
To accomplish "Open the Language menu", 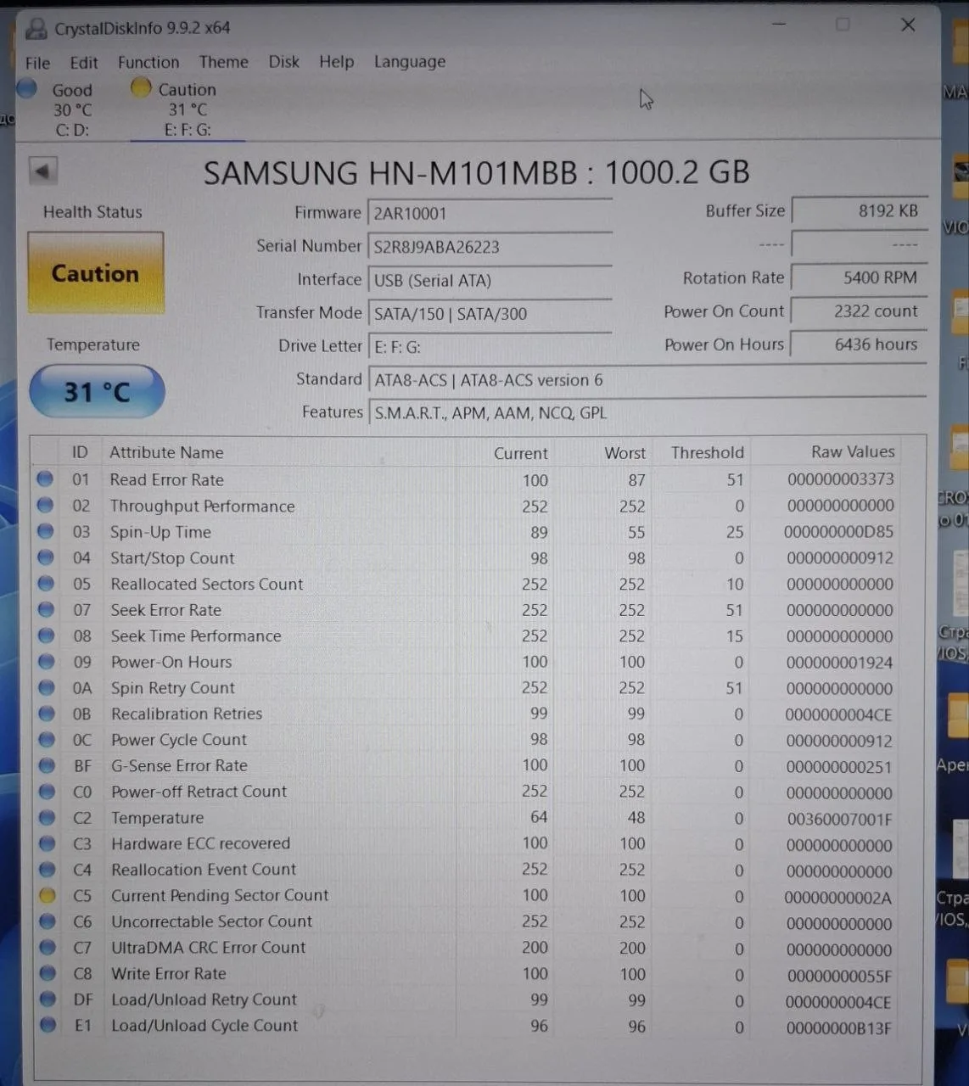I will click(410, 62).
